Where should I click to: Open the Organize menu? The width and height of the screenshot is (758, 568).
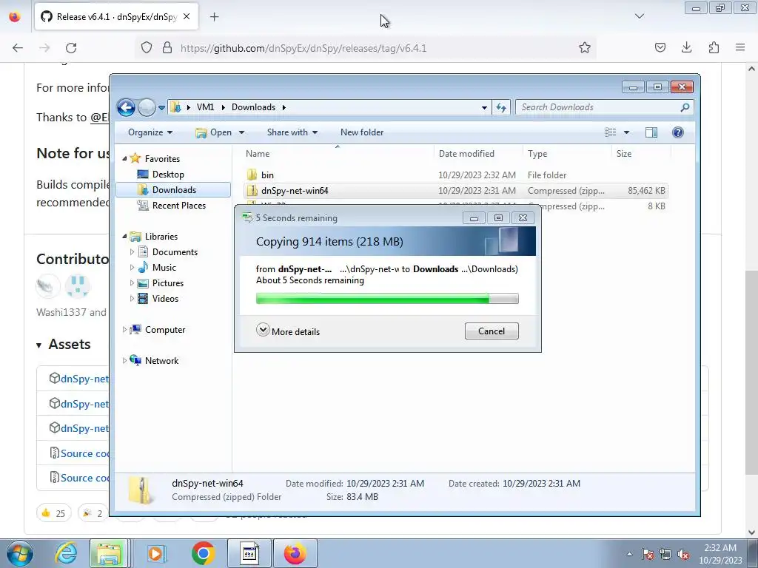pos(150,132)
